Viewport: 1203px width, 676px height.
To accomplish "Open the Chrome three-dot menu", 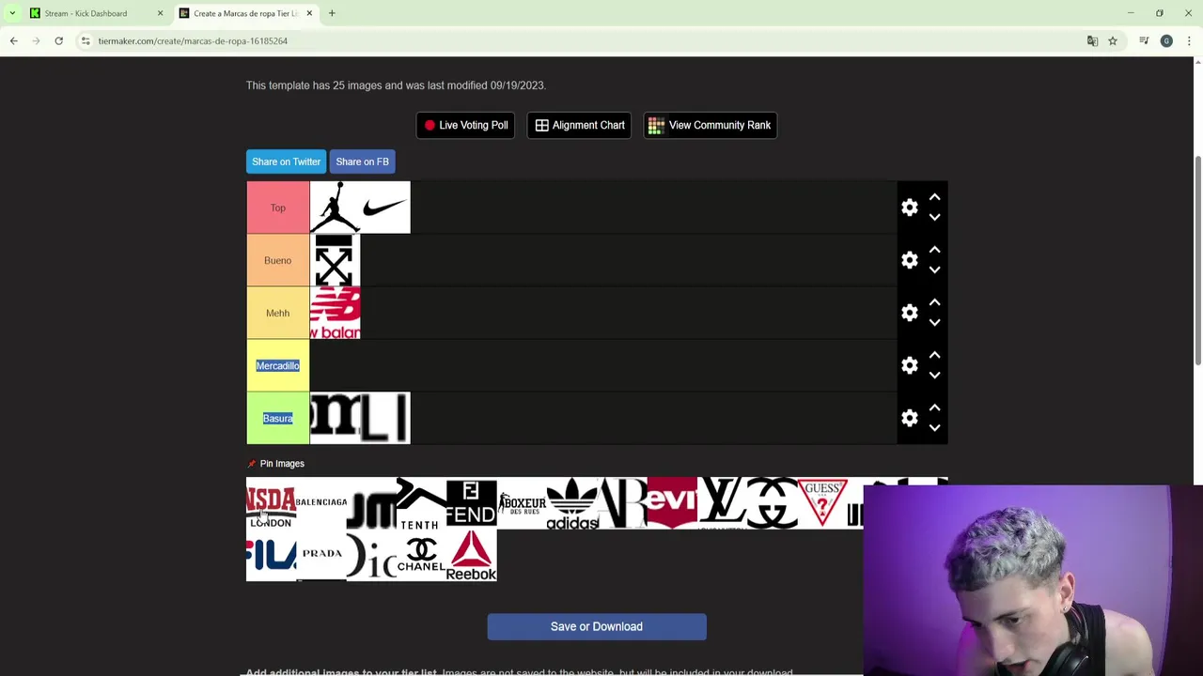I will tap(1189, 40).
